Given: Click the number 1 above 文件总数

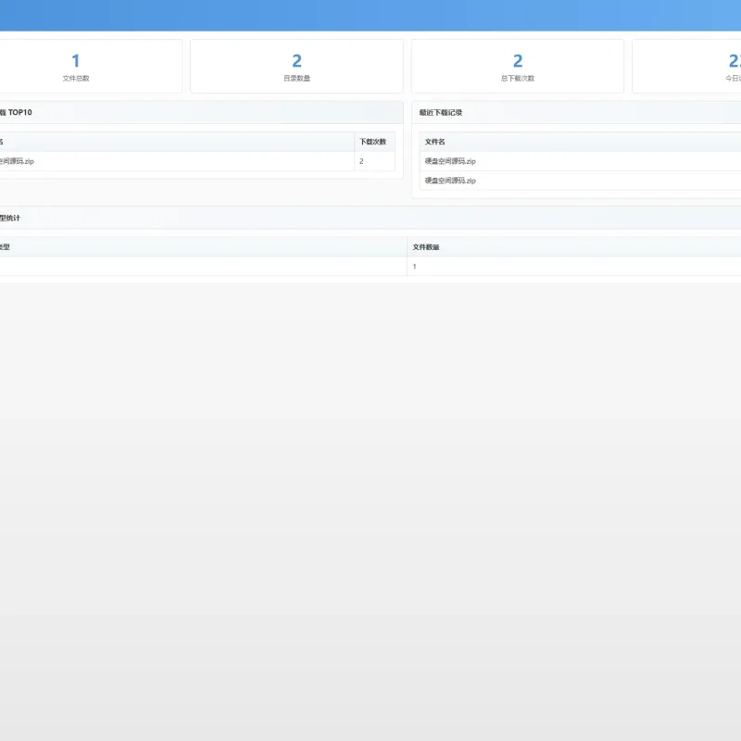Looking at the screenshot, I should tap(76, 60).
